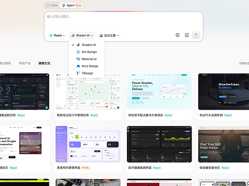Screen dimensions: 249x186
Task: Select Shadcn UI in the dropdown list
Action: [87, 45]
